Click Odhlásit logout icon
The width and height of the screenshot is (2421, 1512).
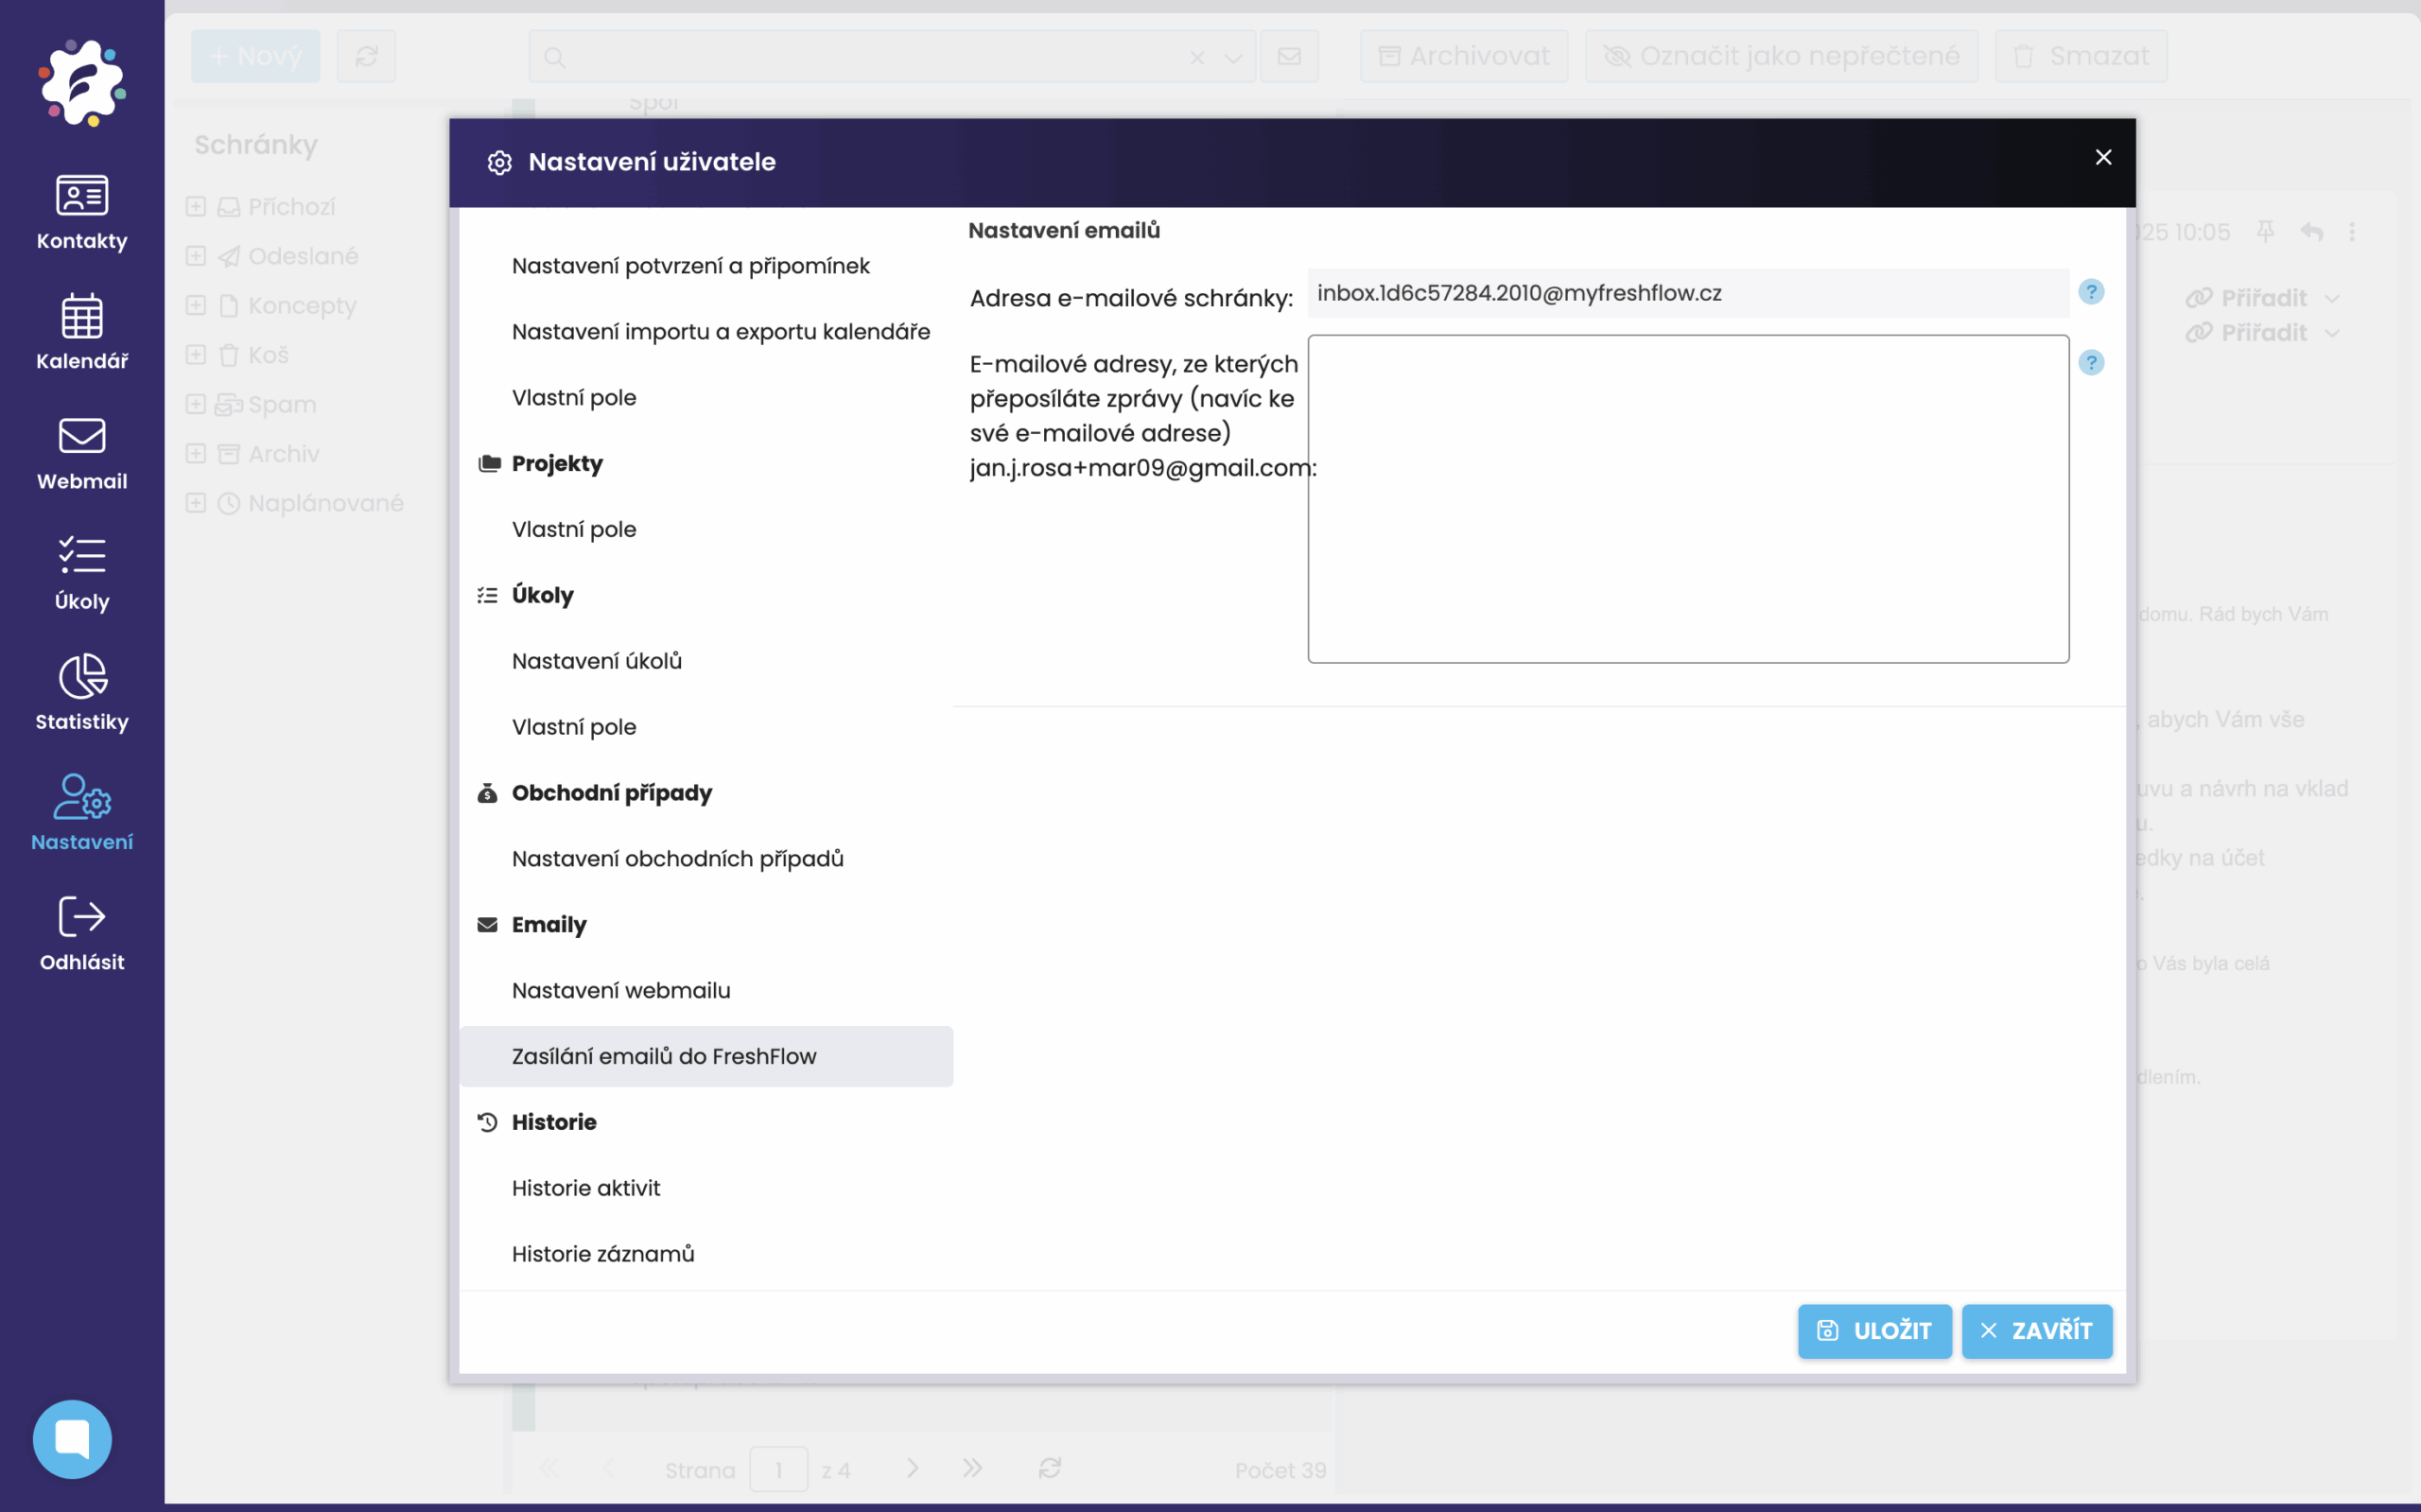click(82, 932)
